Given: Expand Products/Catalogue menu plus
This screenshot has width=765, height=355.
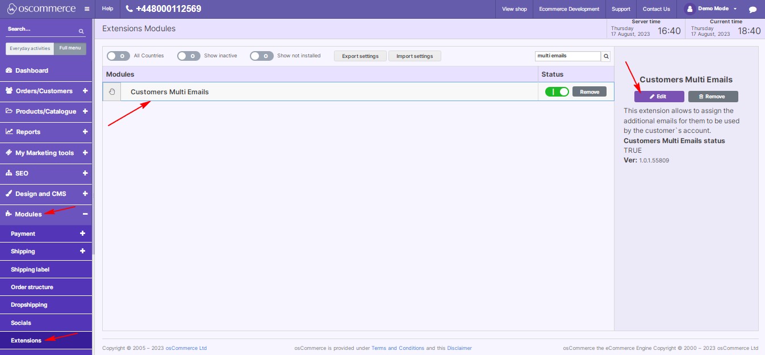Looking at the screenshot, I should tap(85, 111).
